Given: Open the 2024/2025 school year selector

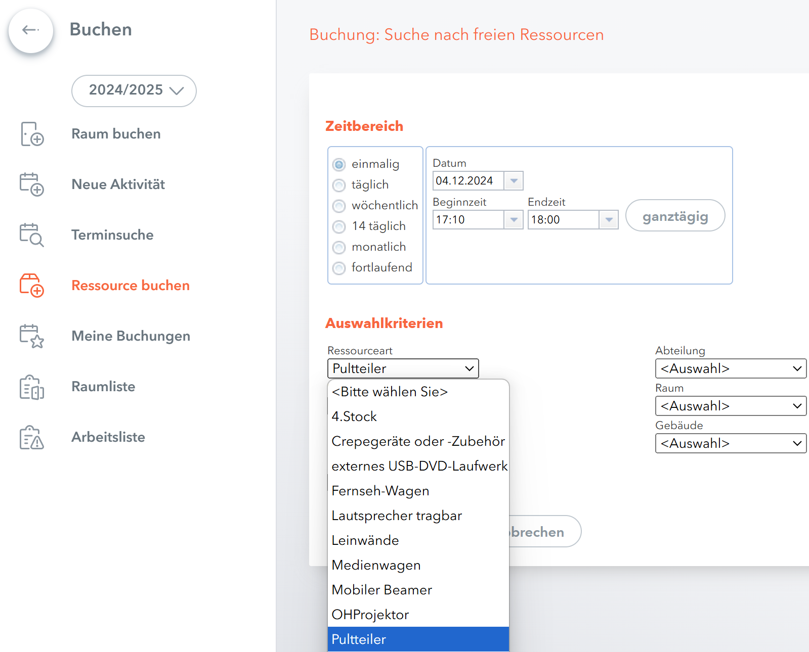Looking at the screenshot, I should tap(134, 91).
